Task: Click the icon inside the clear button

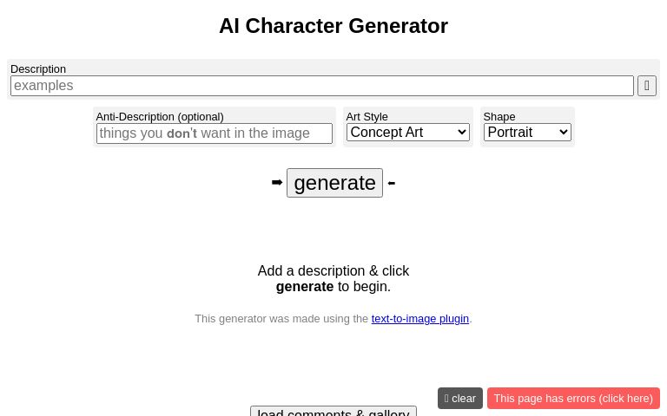Action: coord(446,399)
